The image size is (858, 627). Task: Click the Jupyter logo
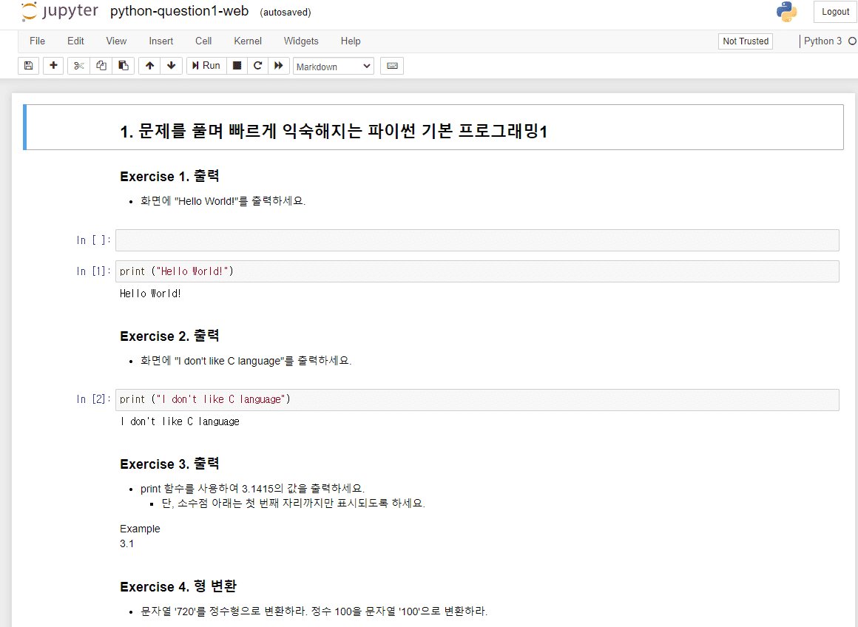tap(59, 11)
